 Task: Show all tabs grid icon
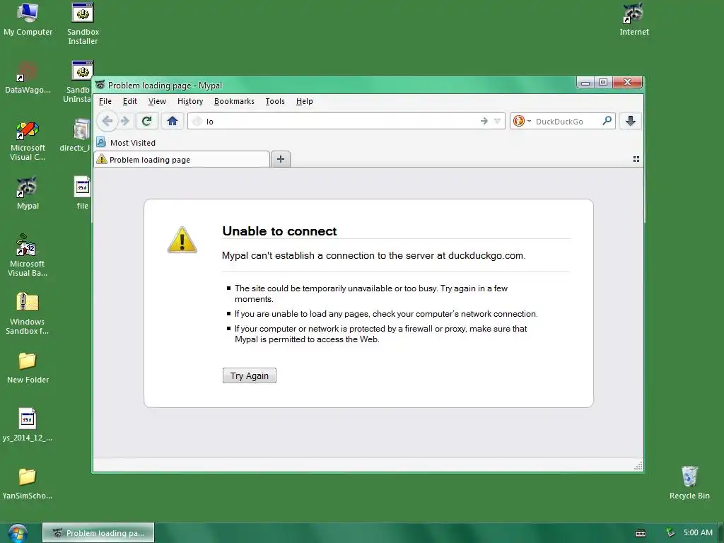[x=636, y=159]
